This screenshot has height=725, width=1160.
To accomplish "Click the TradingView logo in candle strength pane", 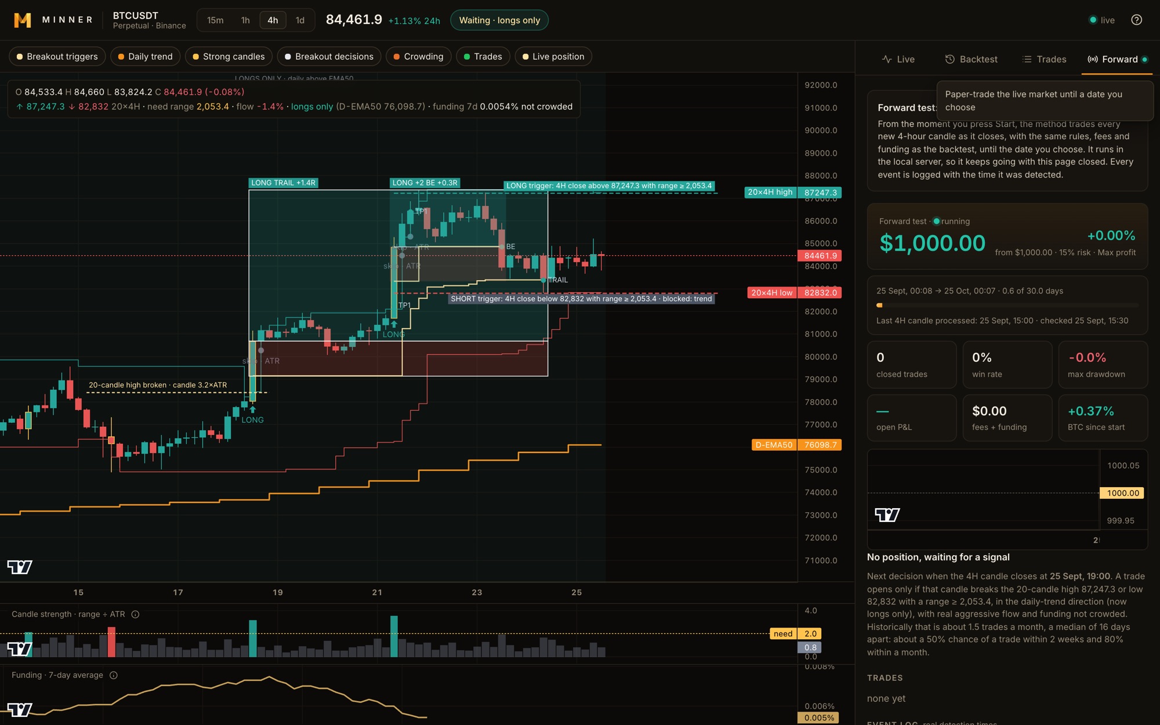I will pos(20,648).
